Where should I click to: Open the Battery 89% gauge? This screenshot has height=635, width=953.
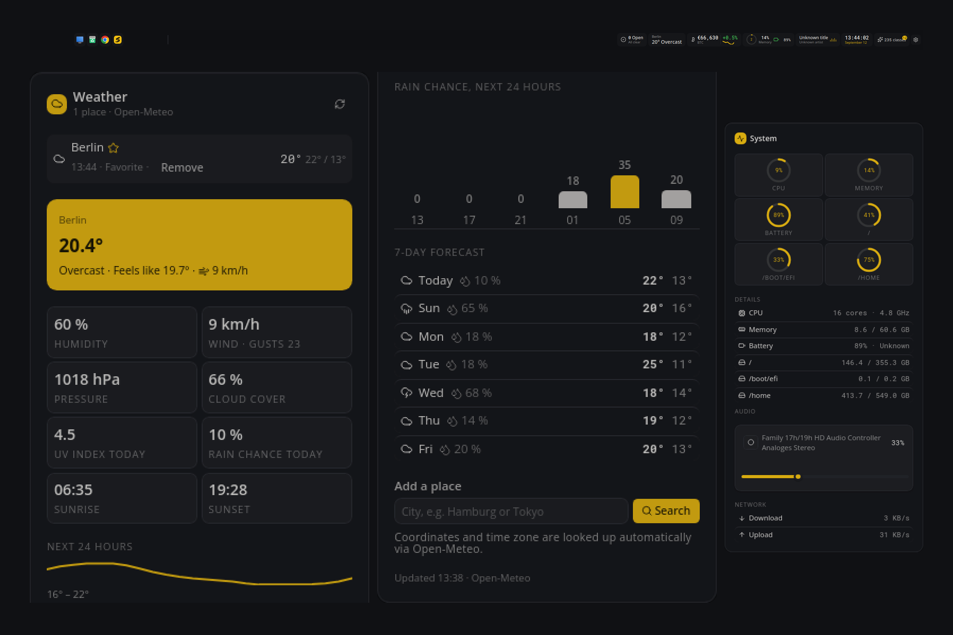[778, 219]
